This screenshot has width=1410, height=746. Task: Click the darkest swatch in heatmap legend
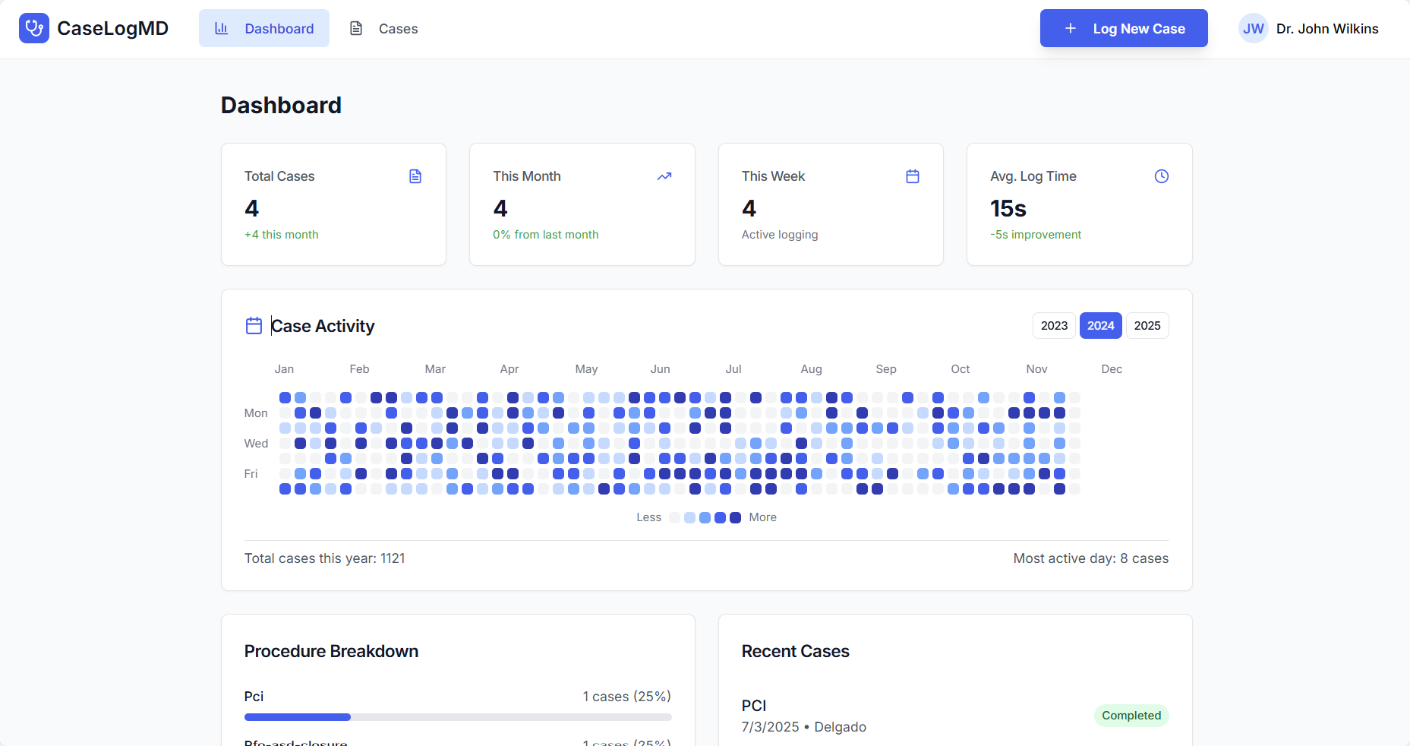[735, 518]
